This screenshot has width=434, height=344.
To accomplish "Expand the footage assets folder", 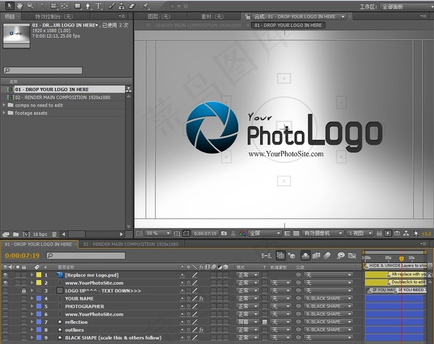I will pyautogui.click(x=4, y=113).
